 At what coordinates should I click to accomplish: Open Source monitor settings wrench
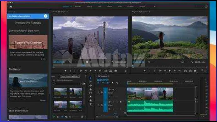click(x=113, y=62)
